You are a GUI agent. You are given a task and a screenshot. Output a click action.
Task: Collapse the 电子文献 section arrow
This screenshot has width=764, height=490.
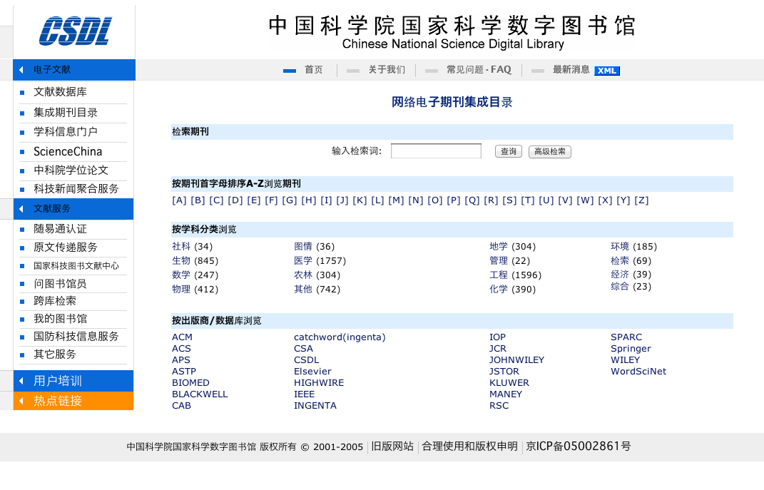[21, 70]
